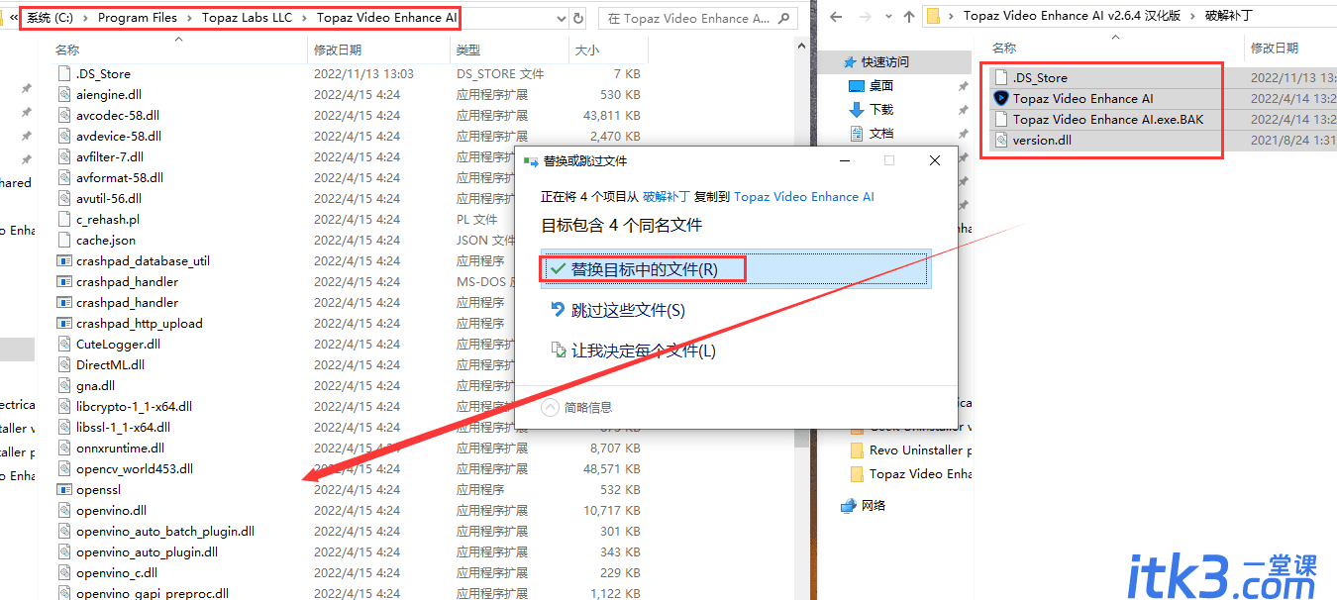Screen dimensions: 1337x600
Task: Click the .exe.BAK file icon in 破解补丁 window
Action: tap(1000, 119)
